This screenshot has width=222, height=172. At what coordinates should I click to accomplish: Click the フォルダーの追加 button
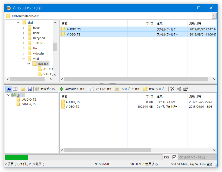click(x=128, y=89)
